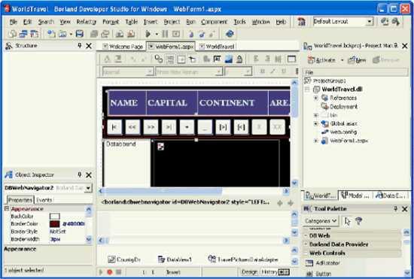Click the BorderColor dark red swatch

coord(55,224)
